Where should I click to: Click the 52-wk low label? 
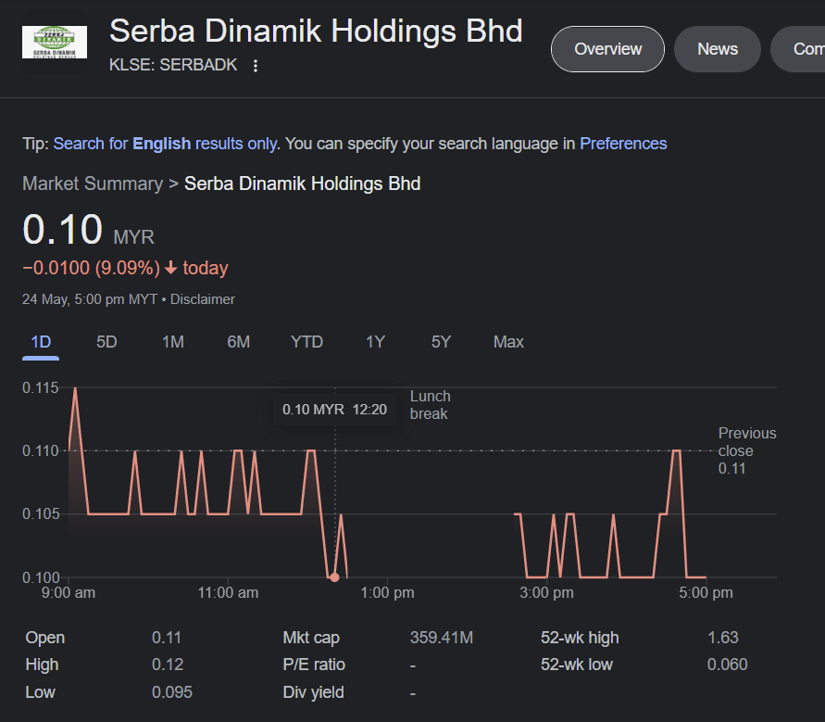(x=577, y=665)
